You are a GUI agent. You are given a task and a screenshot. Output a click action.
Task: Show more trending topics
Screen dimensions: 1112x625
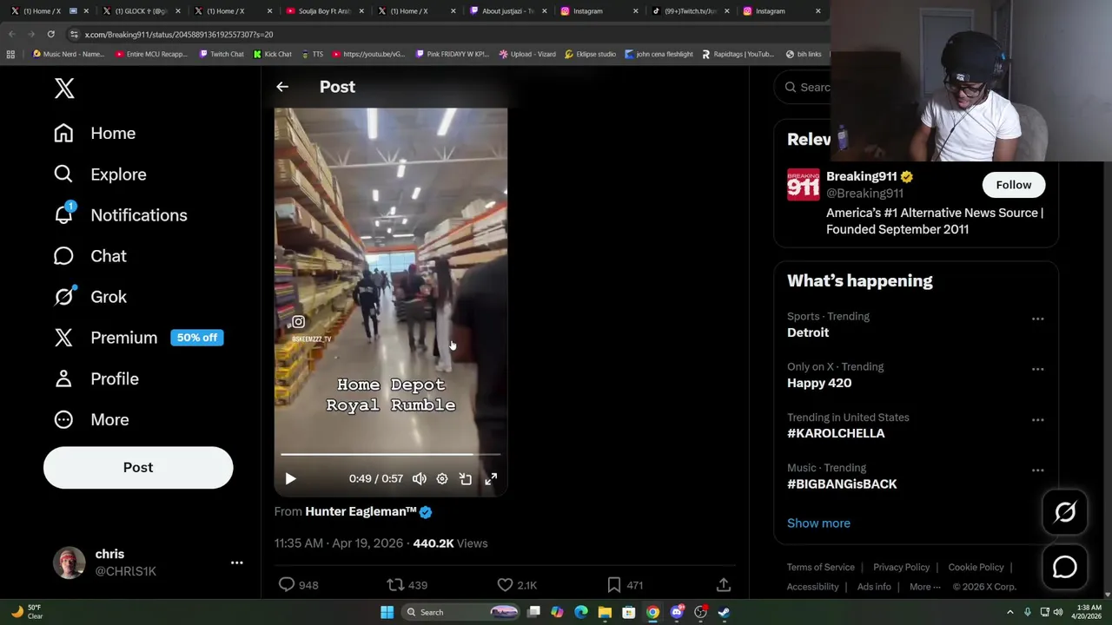[x=818, y=523]
